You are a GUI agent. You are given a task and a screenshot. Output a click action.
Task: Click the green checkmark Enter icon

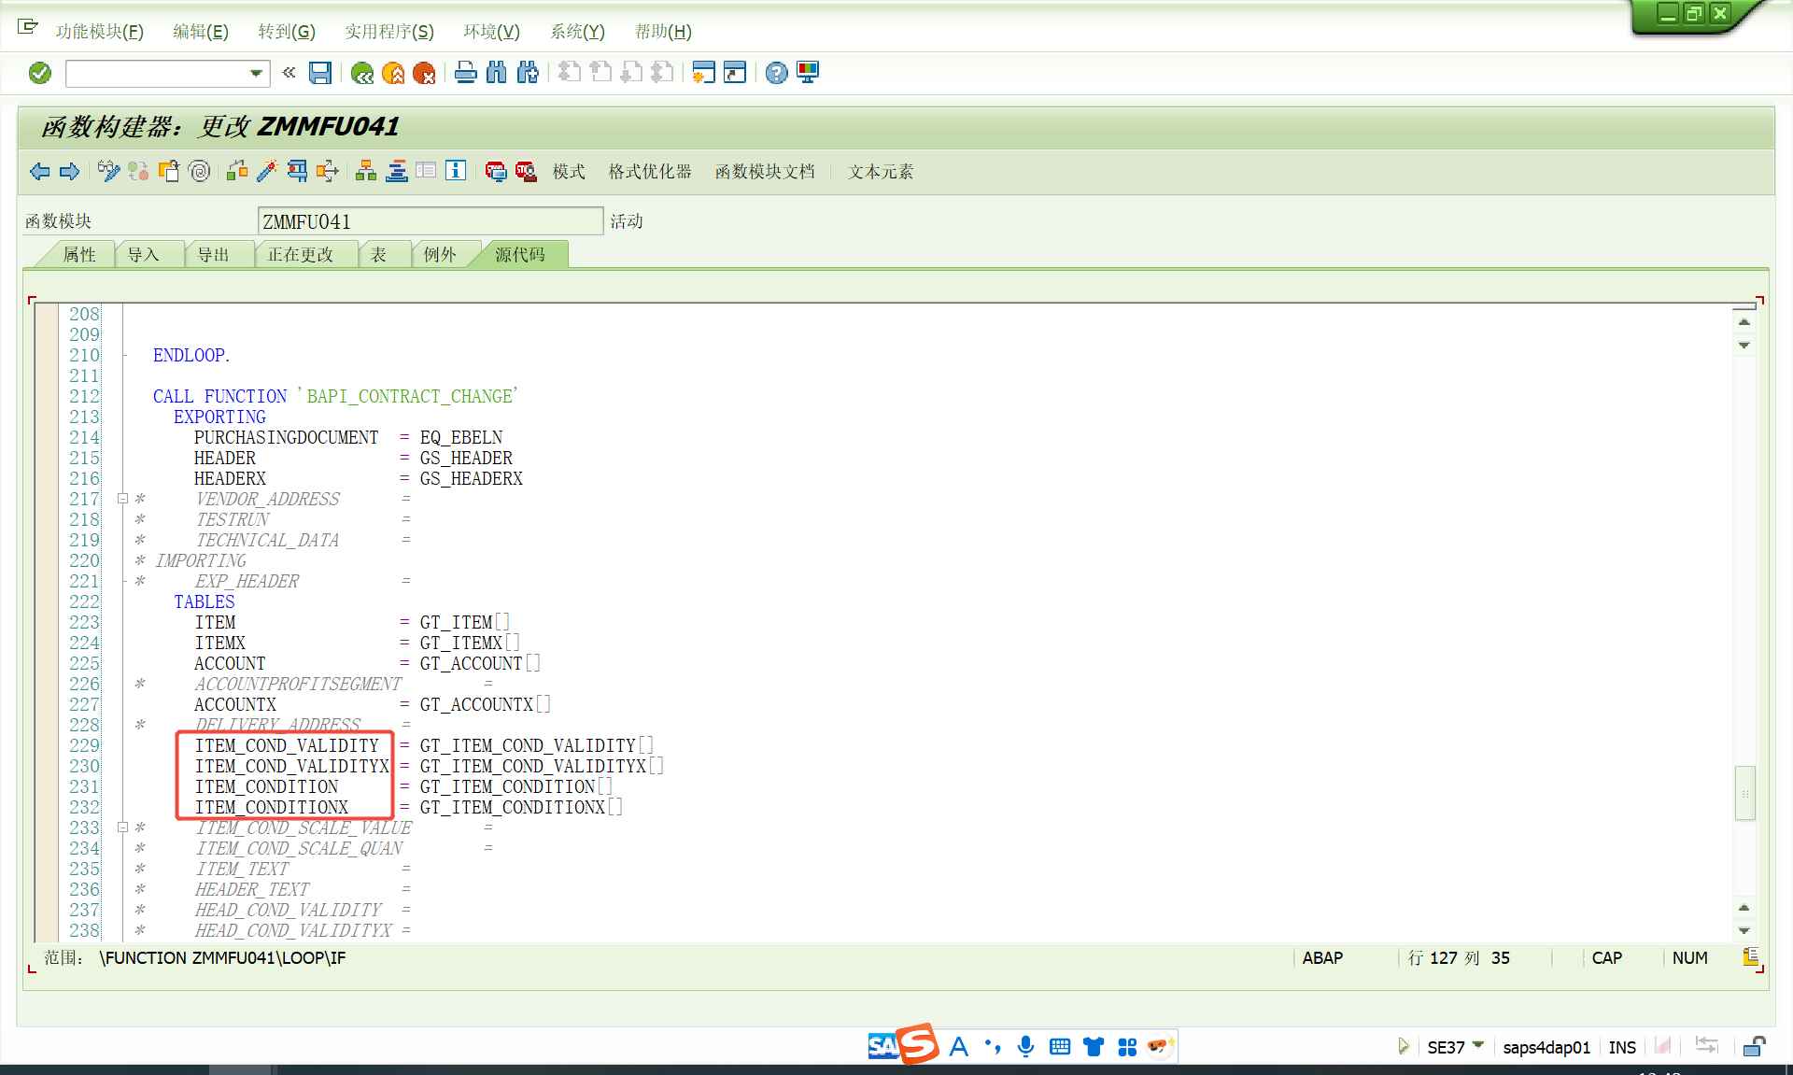pos(39,73)
